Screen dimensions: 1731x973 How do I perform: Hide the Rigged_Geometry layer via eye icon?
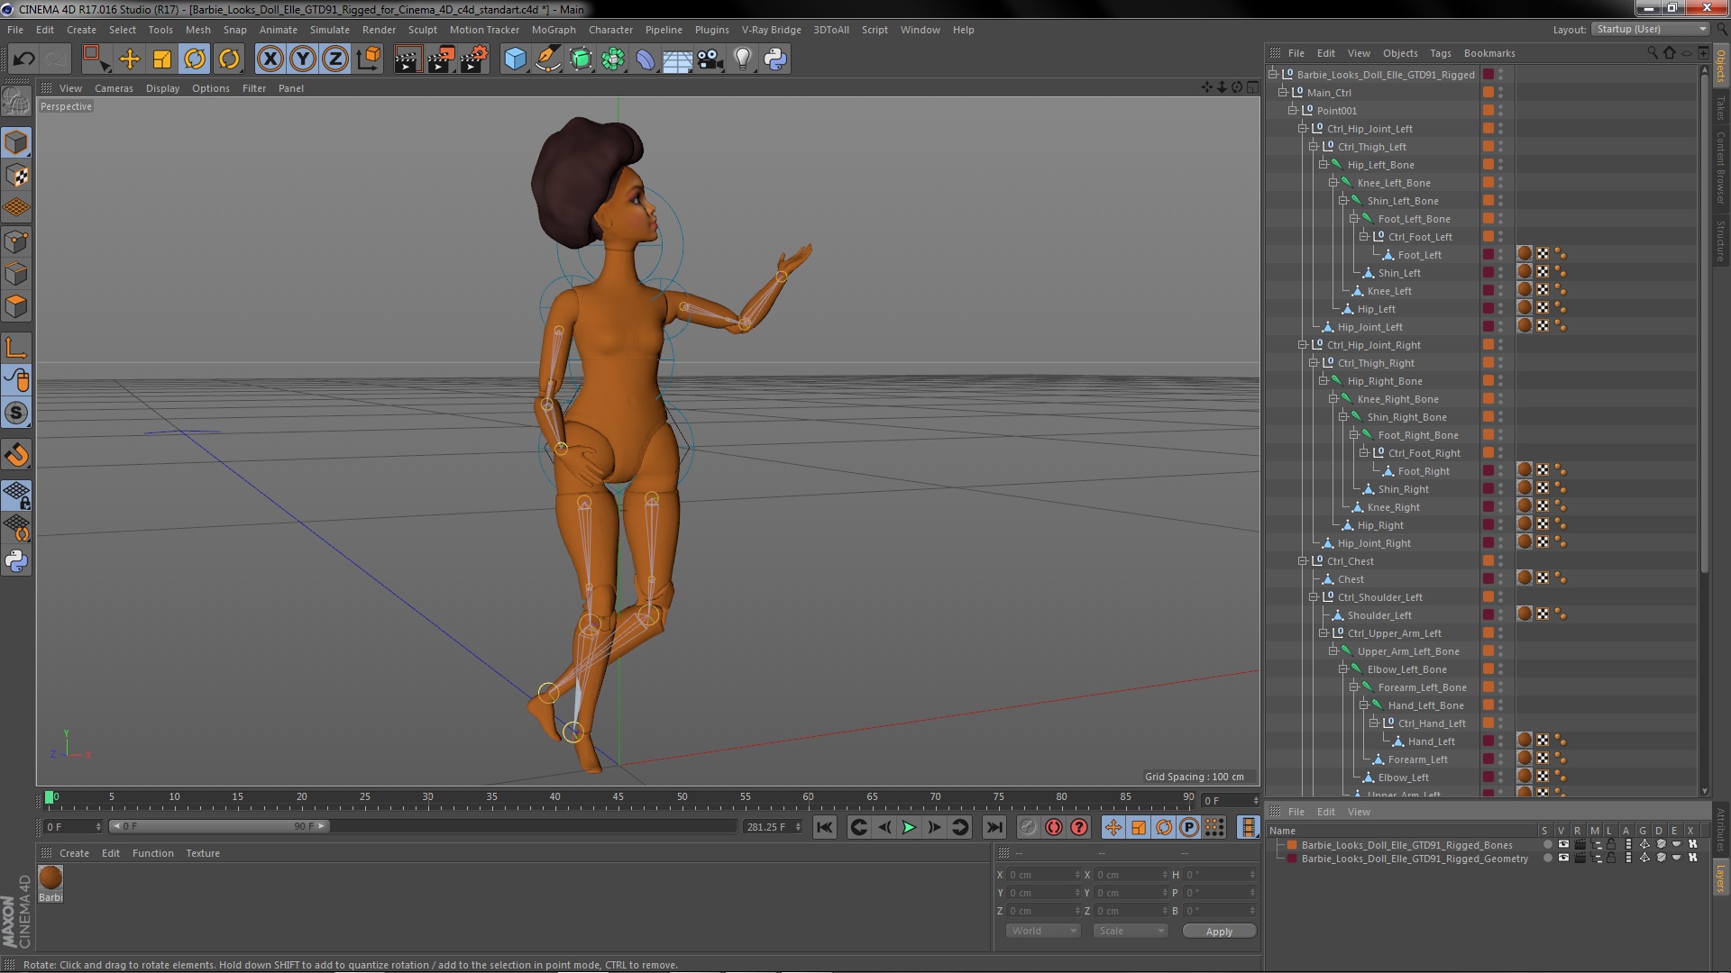(x=1563, y=859)
